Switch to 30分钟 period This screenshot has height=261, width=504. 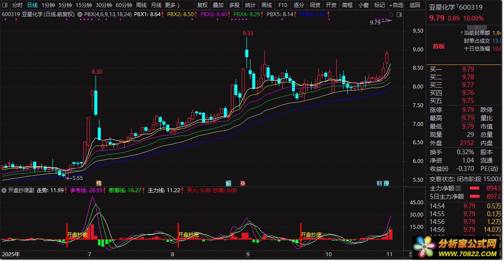pyautogui.click(x=104, y=5)
